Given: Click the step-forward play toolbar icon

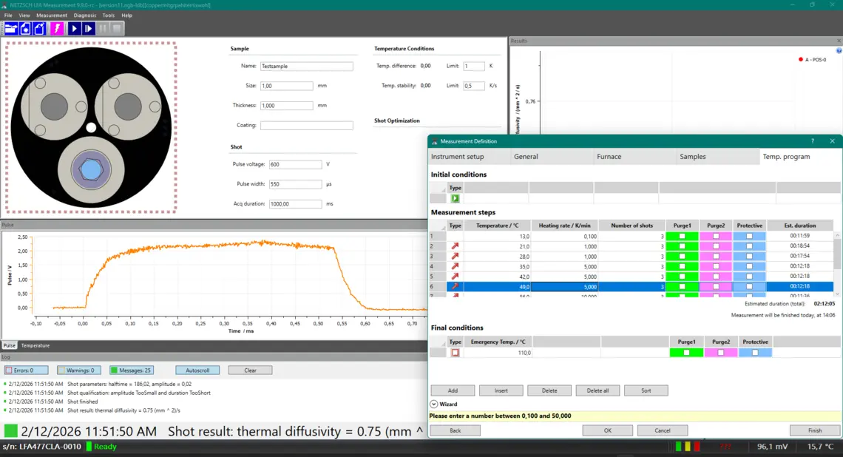Looking at the screenshot, I should point(89,29).
